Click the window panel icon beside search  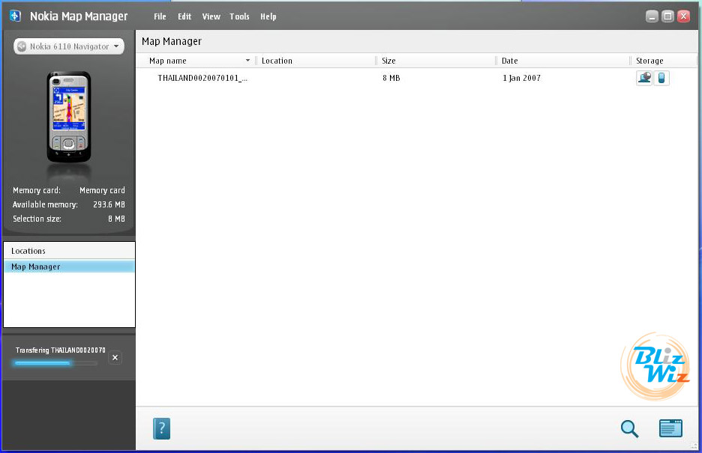670,428
